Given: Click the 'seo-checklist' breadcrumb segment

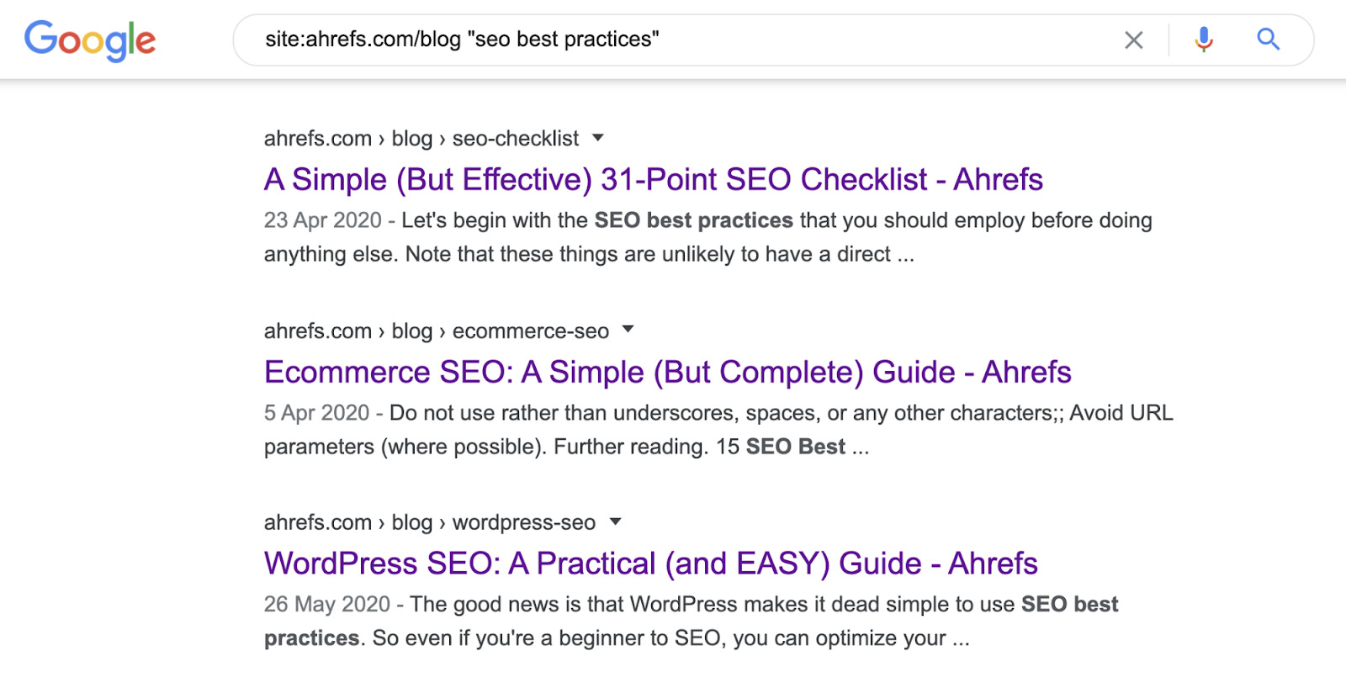Looking at the screenshot, I should [x=515, y=138].
